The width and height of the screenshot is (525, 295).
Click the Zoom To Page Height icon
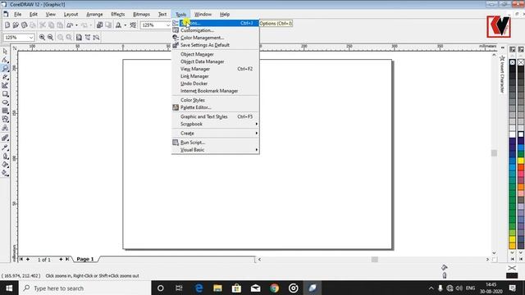coord(97,38)
